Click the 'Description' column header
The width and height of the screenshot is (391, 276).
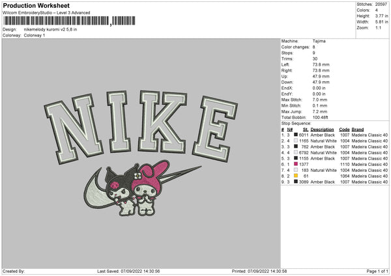[322, 130]
